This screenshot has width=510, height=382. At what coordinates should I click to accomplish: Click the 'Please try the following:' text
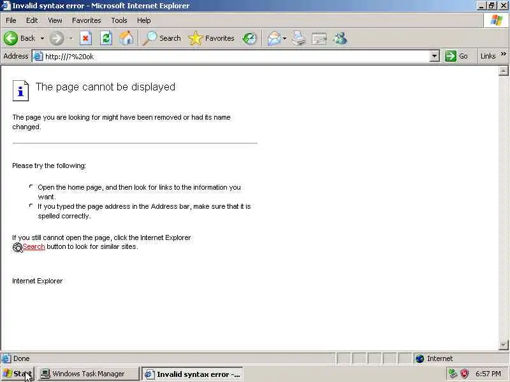(49, 166)
